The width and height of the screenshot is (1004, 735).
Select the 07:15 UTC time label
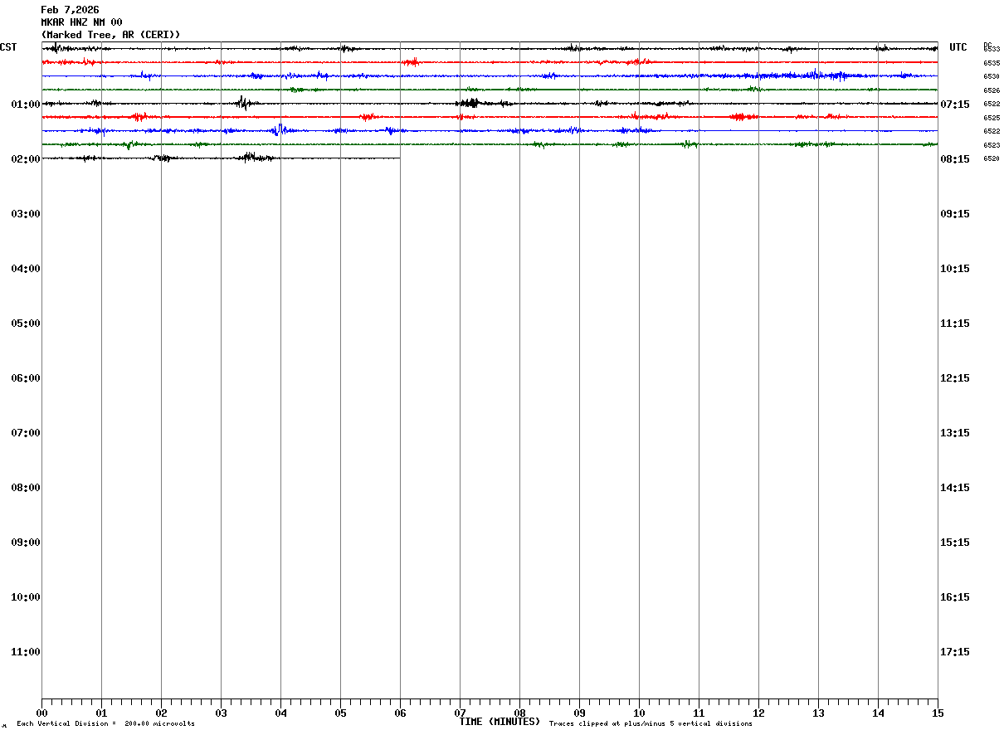(x=955, y=105)
